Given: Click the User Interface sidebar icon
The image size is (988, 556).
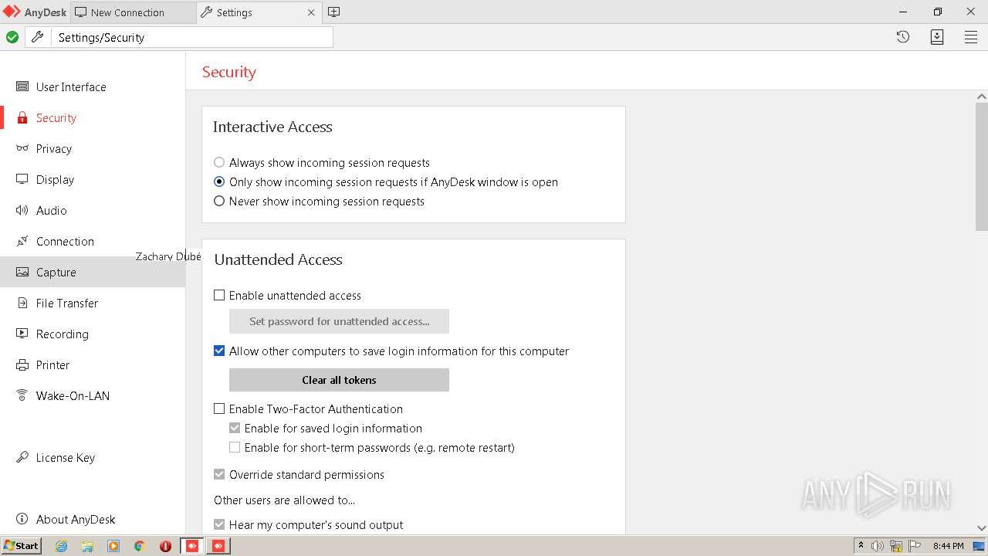Looking at the screenshot, I should (x=22, y=86).
